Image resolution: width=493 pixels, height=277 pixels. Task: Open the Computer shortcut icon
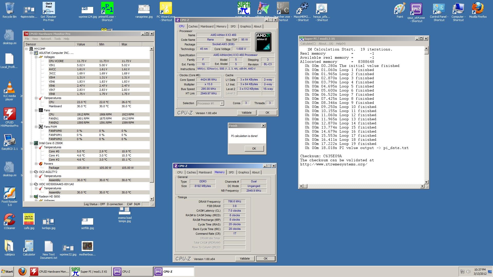tap(458, 12)
